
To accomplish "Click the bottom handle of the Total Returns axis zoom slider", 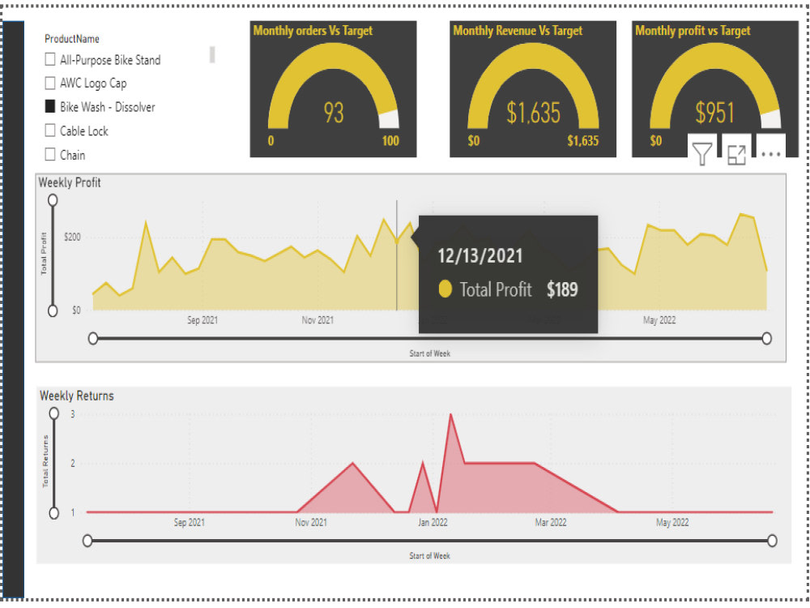I will pyautogui.click(x=53, y=513).
